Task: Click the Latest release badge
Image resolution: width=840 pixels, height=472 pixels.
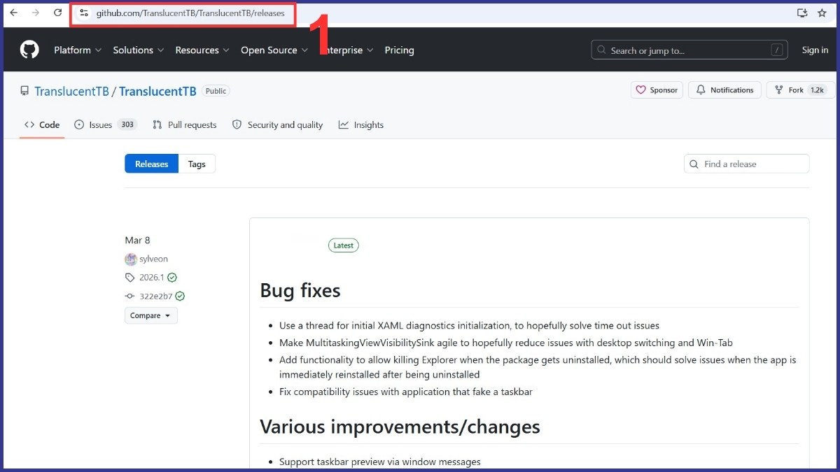Action: [x=344, y=245]
